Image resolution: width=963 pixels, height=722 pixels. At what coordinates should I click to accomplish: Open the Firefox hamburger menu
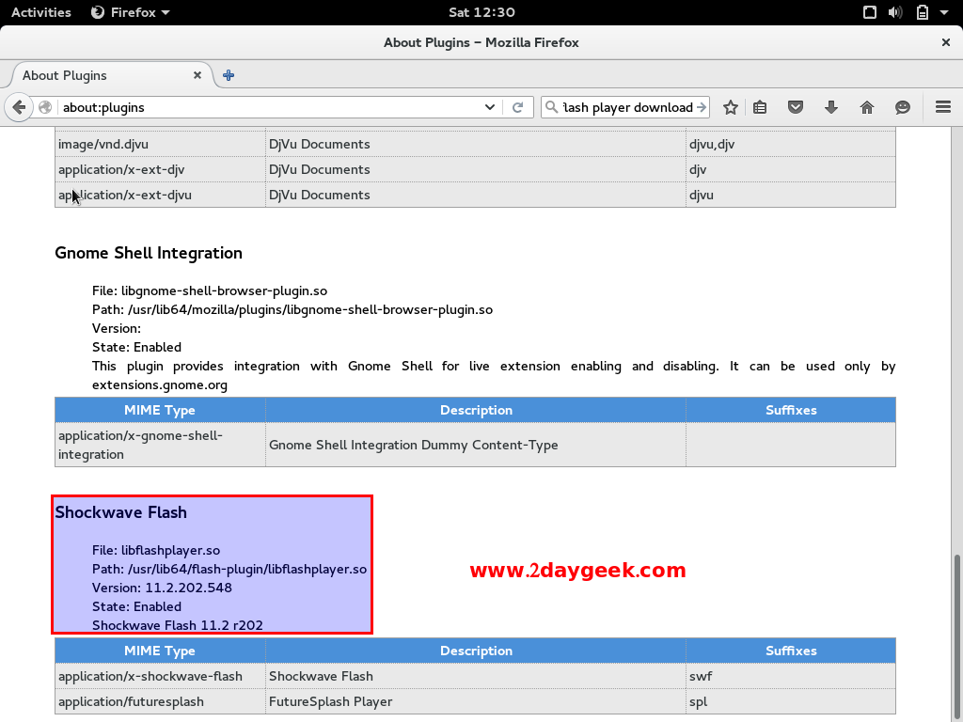point(943,107)
